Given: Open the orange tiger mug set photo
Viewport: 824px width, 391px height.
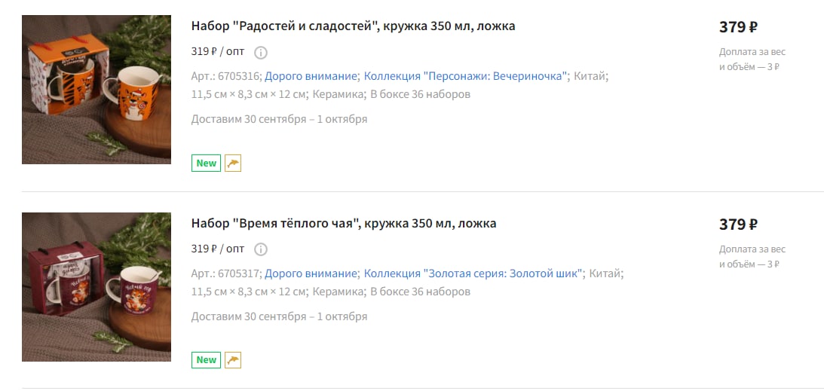Looking at the screenshot, I should [96, 90].
